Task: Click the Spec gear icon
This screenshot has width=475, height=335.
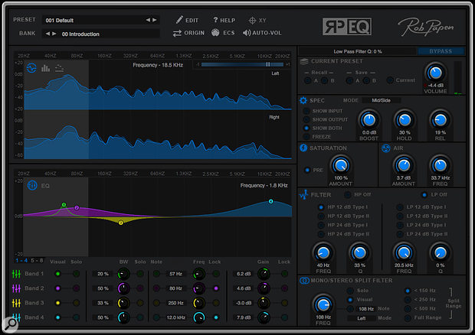Action: pyautogui.click(x=303, y=100)
